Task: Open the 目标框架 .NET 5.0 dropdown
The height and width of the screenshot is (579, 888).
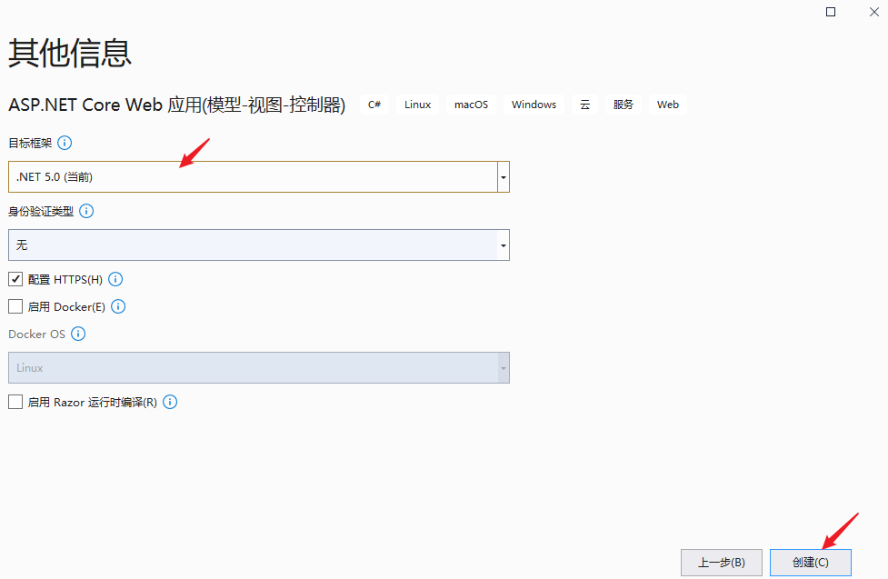Action: click(x=259, y=176)
